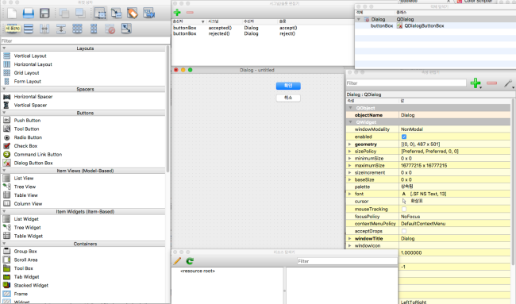Toggle the mouseTracking property checkbox
The width and height of the screenshot is (516, 304).
pyautogui.click(x=404, y=209)
